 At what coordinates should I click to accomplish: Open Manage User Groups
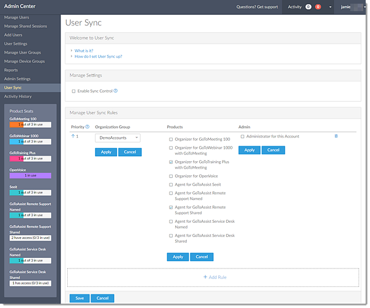(x=22, y=52)
